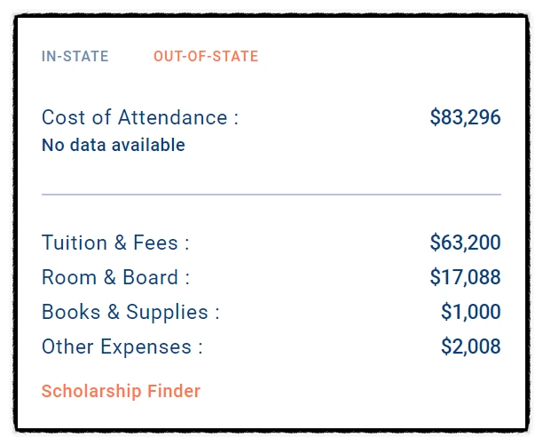Switch to the IN-STATE tab
The width and height of the screenshot is (543, 446).
75,57
